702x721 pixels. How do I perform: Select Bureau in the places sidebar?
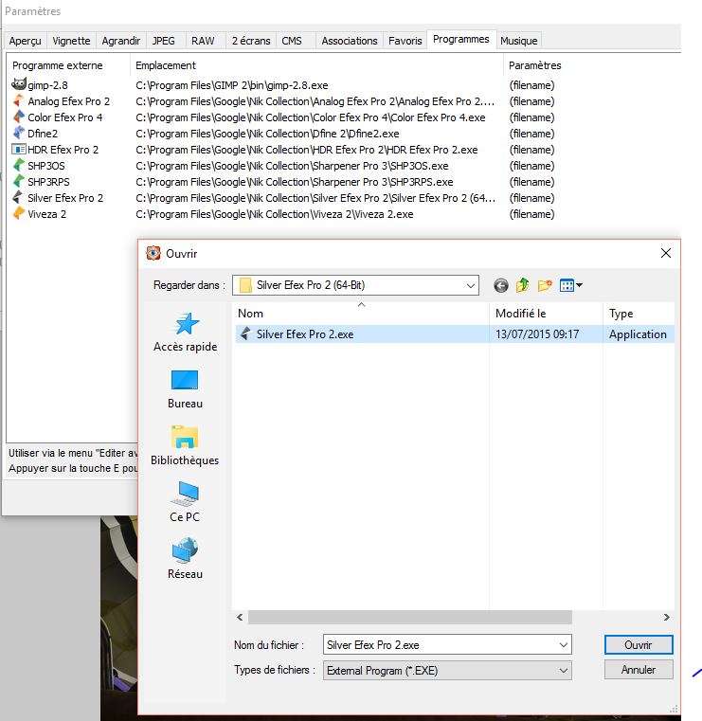[x=185, y=389]
